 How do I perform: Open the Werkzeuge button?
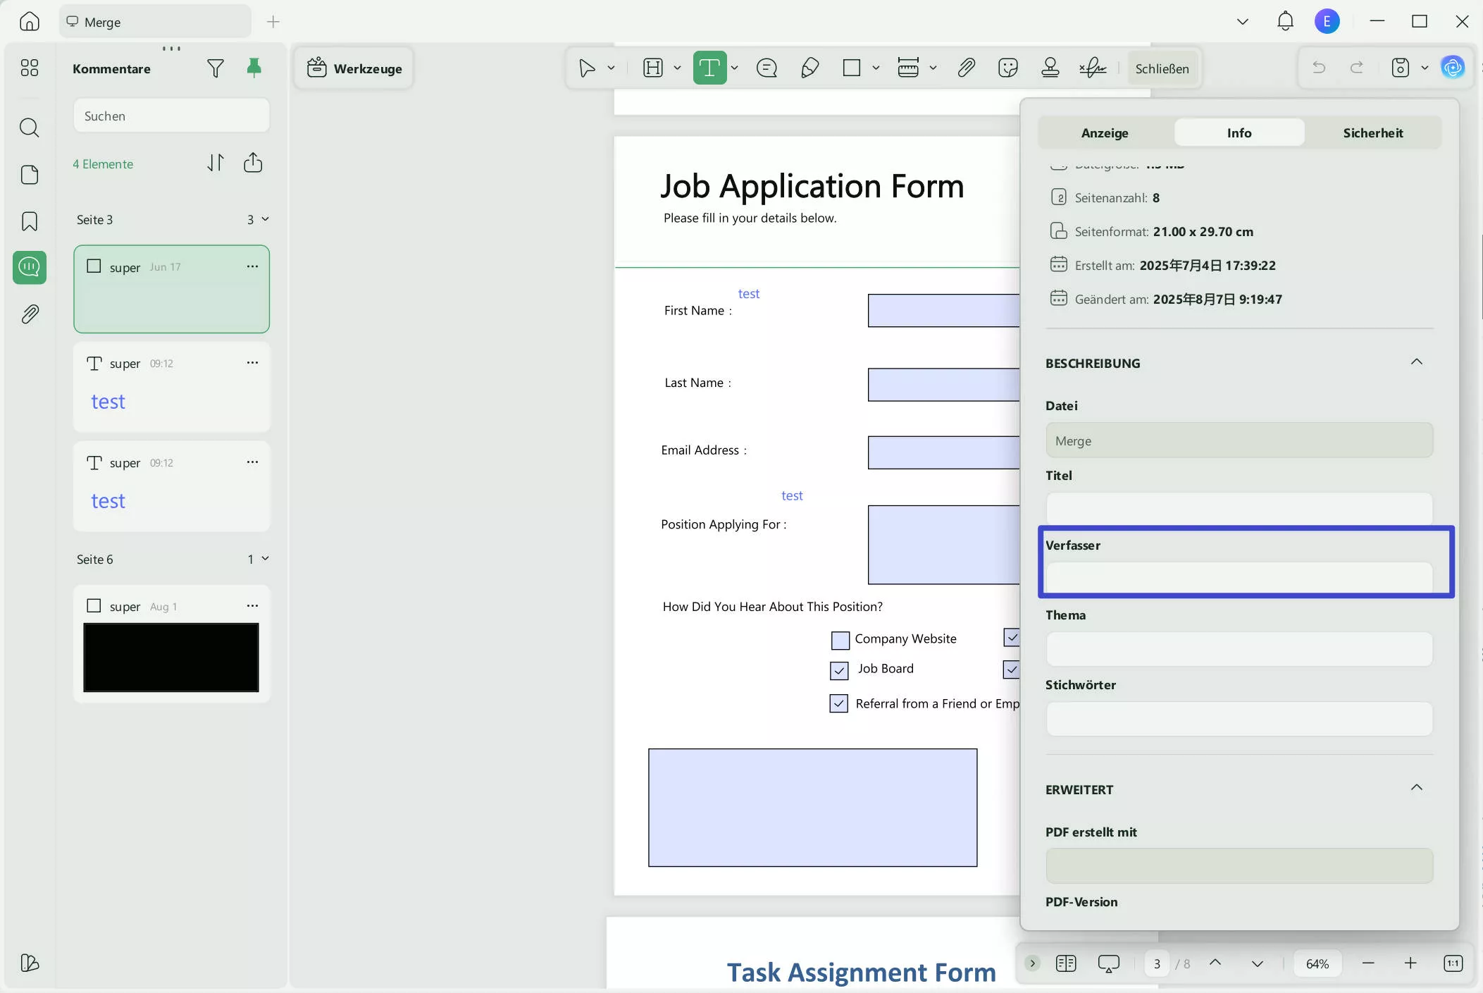[x=354, y=68]
